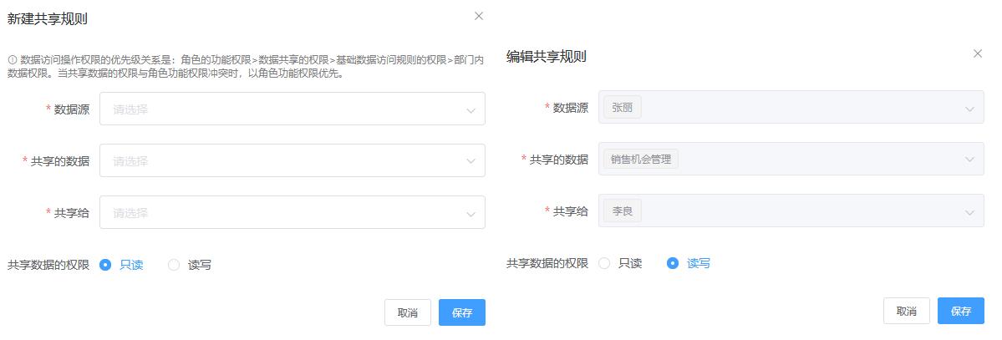1002x340 pixels.
Task: Click the 销售机会管理 tag
Action: (641, 159)
